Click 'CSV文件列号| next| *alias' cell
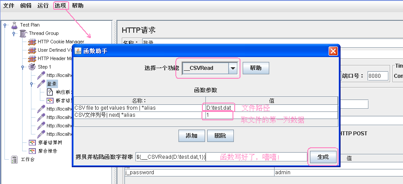Viewport: 403px width, 184px height. click(139, 115)
